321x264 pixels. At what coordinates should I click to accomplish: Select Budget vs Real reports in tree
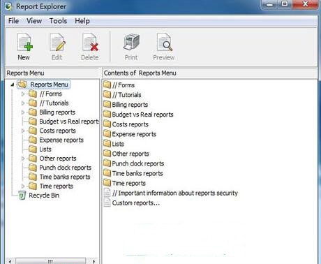pyautogui.click(x=69, y=122)
